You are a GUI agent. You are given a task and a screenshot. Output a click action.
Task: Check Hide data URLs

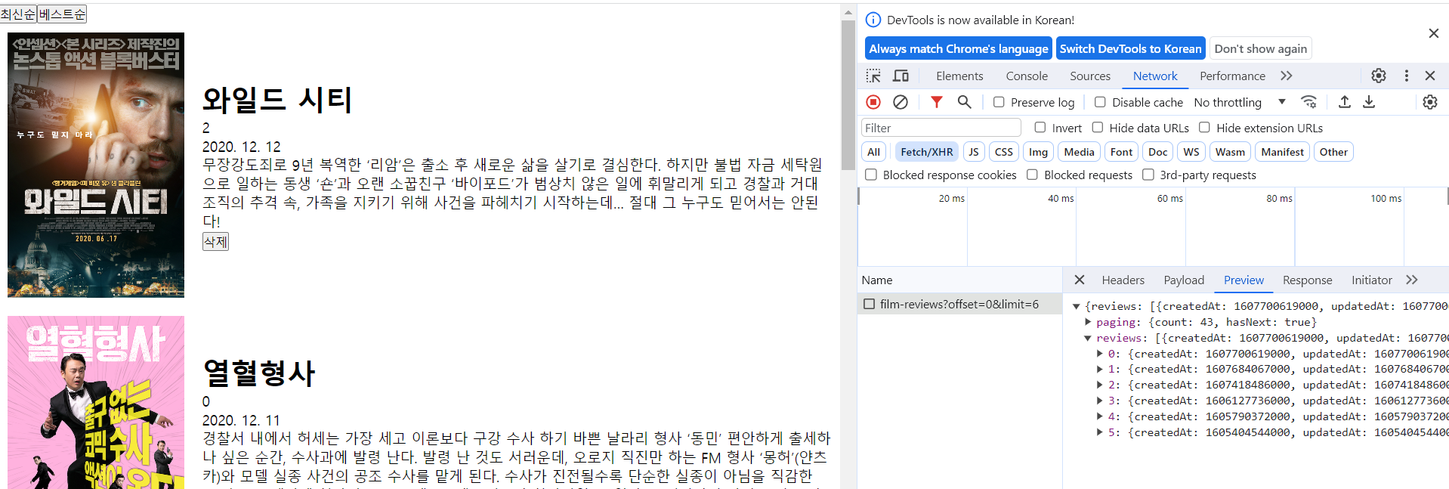click(1098, 128)
